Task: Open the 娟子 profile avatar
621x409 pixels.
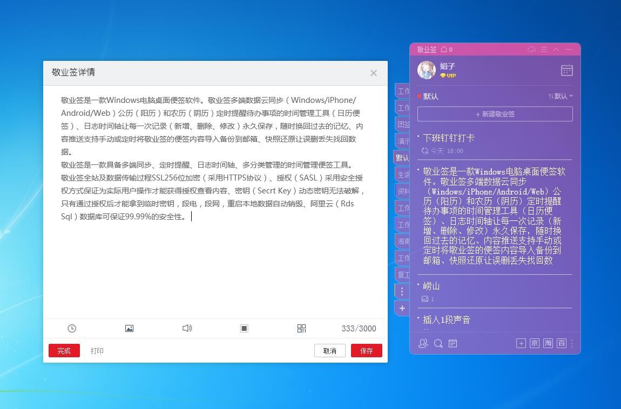Action: pos(427,71)
